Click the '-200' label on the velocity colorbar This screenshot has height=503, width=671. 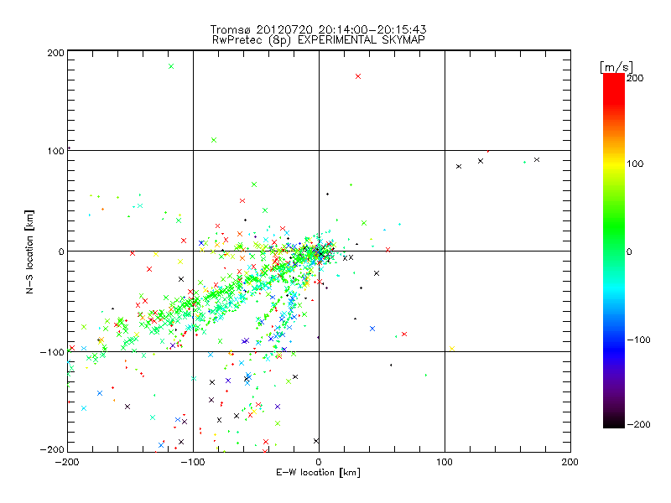(x=639, y=425)
